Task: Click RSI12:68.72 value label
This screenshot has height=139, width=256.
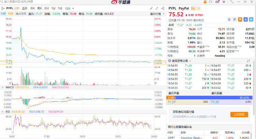Action: (x=37, y=112)
